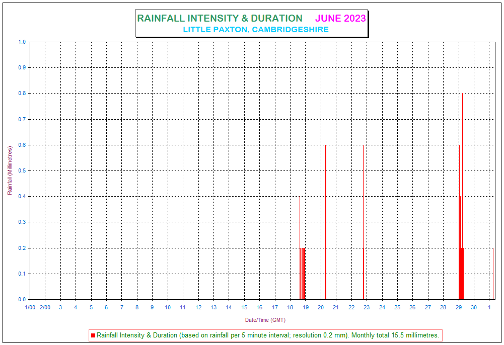Click the 0.6 mm rainfall spike before the 23rd
Screen dimensions: 504x345
click(363, 222)
